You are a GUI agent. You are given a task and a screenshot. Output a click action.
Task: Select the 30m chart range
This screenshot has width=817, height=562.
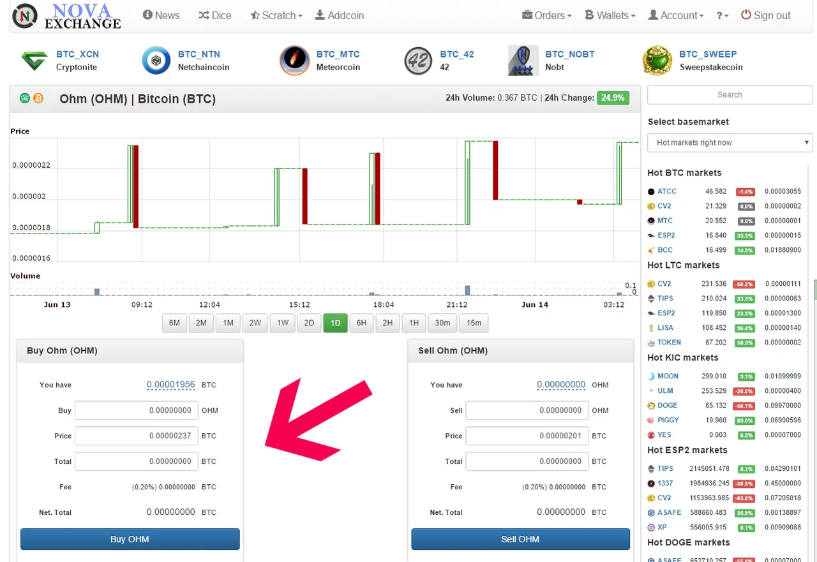pos(442,323)
